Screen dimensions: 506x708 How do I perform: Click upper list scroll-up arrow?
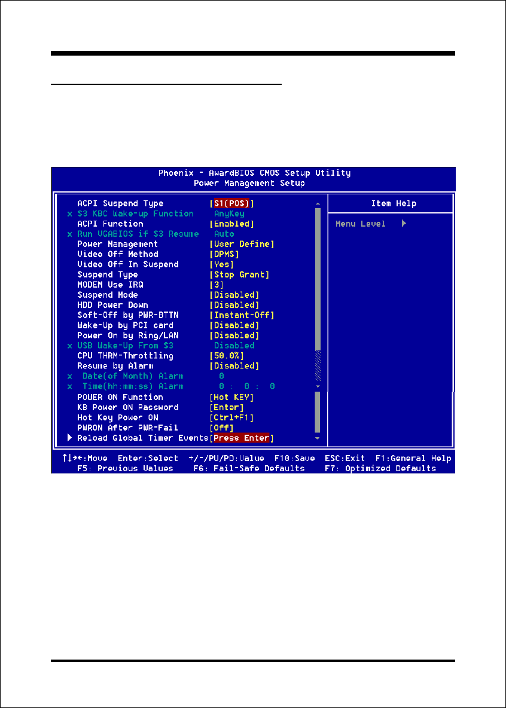[318, 204]
